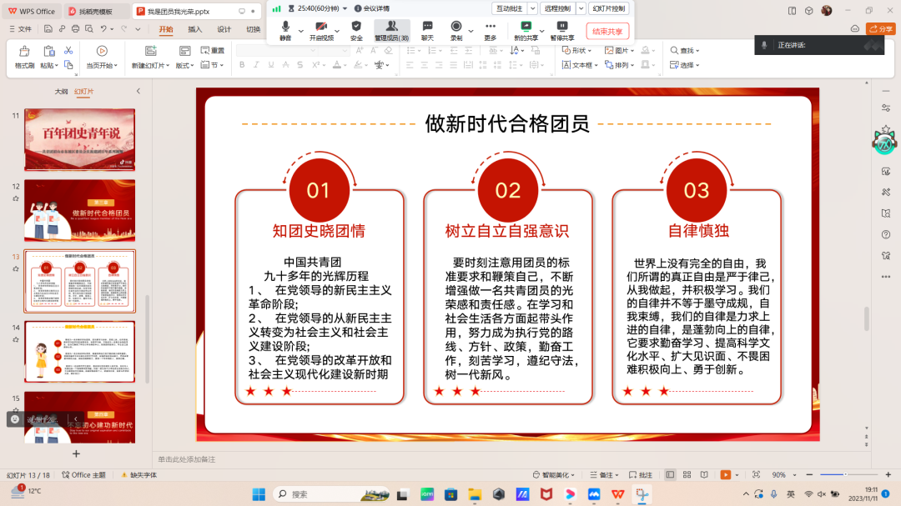The width and height of the screenshot is (901, 506).
Task: Turn on video in meeting toolbar
Action: tap(321, 30)
